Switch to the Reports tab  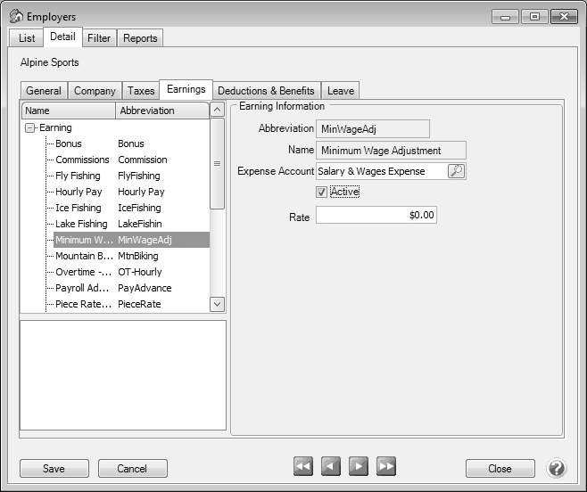pos(140,38)
